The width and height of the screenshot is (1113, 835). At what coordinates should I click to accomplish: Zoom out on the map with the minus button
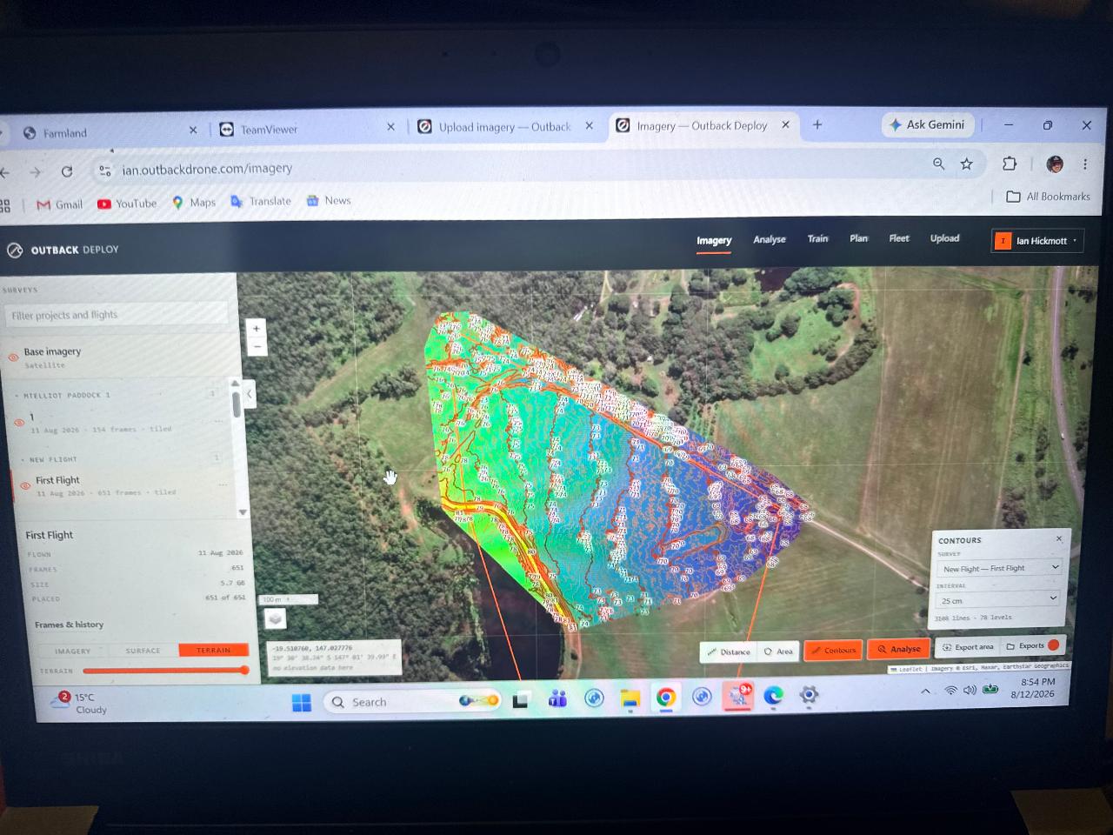coord(257,346)
